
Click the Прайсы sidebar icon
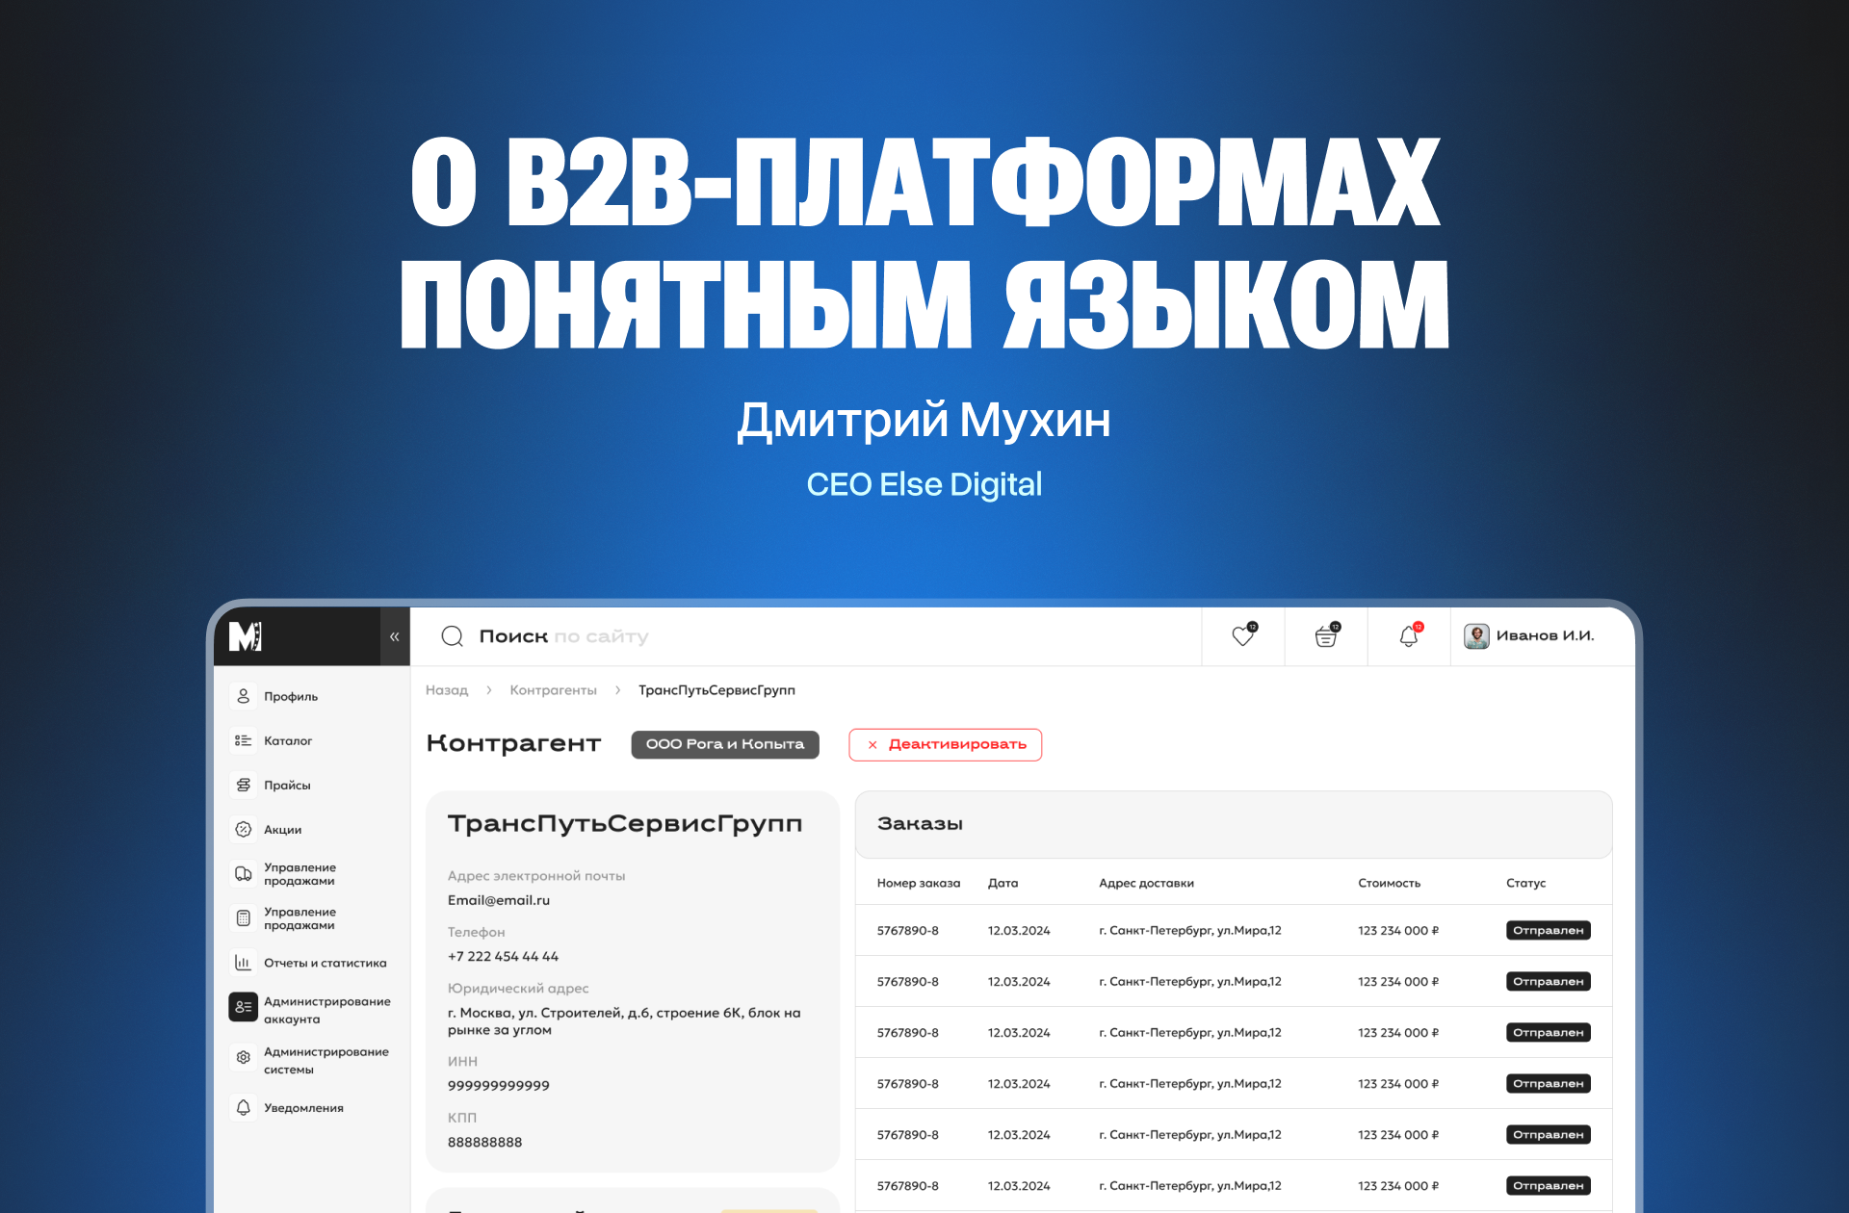pyautogui.click(x=244, y=785)
